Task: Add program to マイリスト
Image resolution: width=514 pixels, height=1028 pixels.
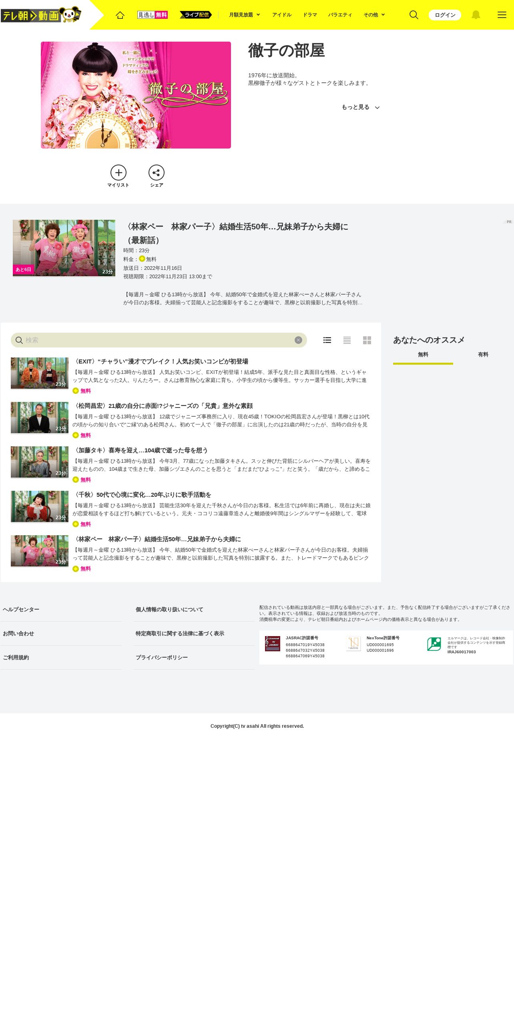Action: pyautogui.click(x=118, y=176)
